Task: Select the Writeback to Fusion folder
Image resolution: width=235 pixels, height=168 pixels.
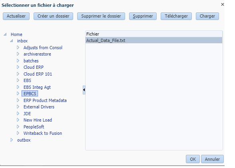Action: [x=43, y=133]
